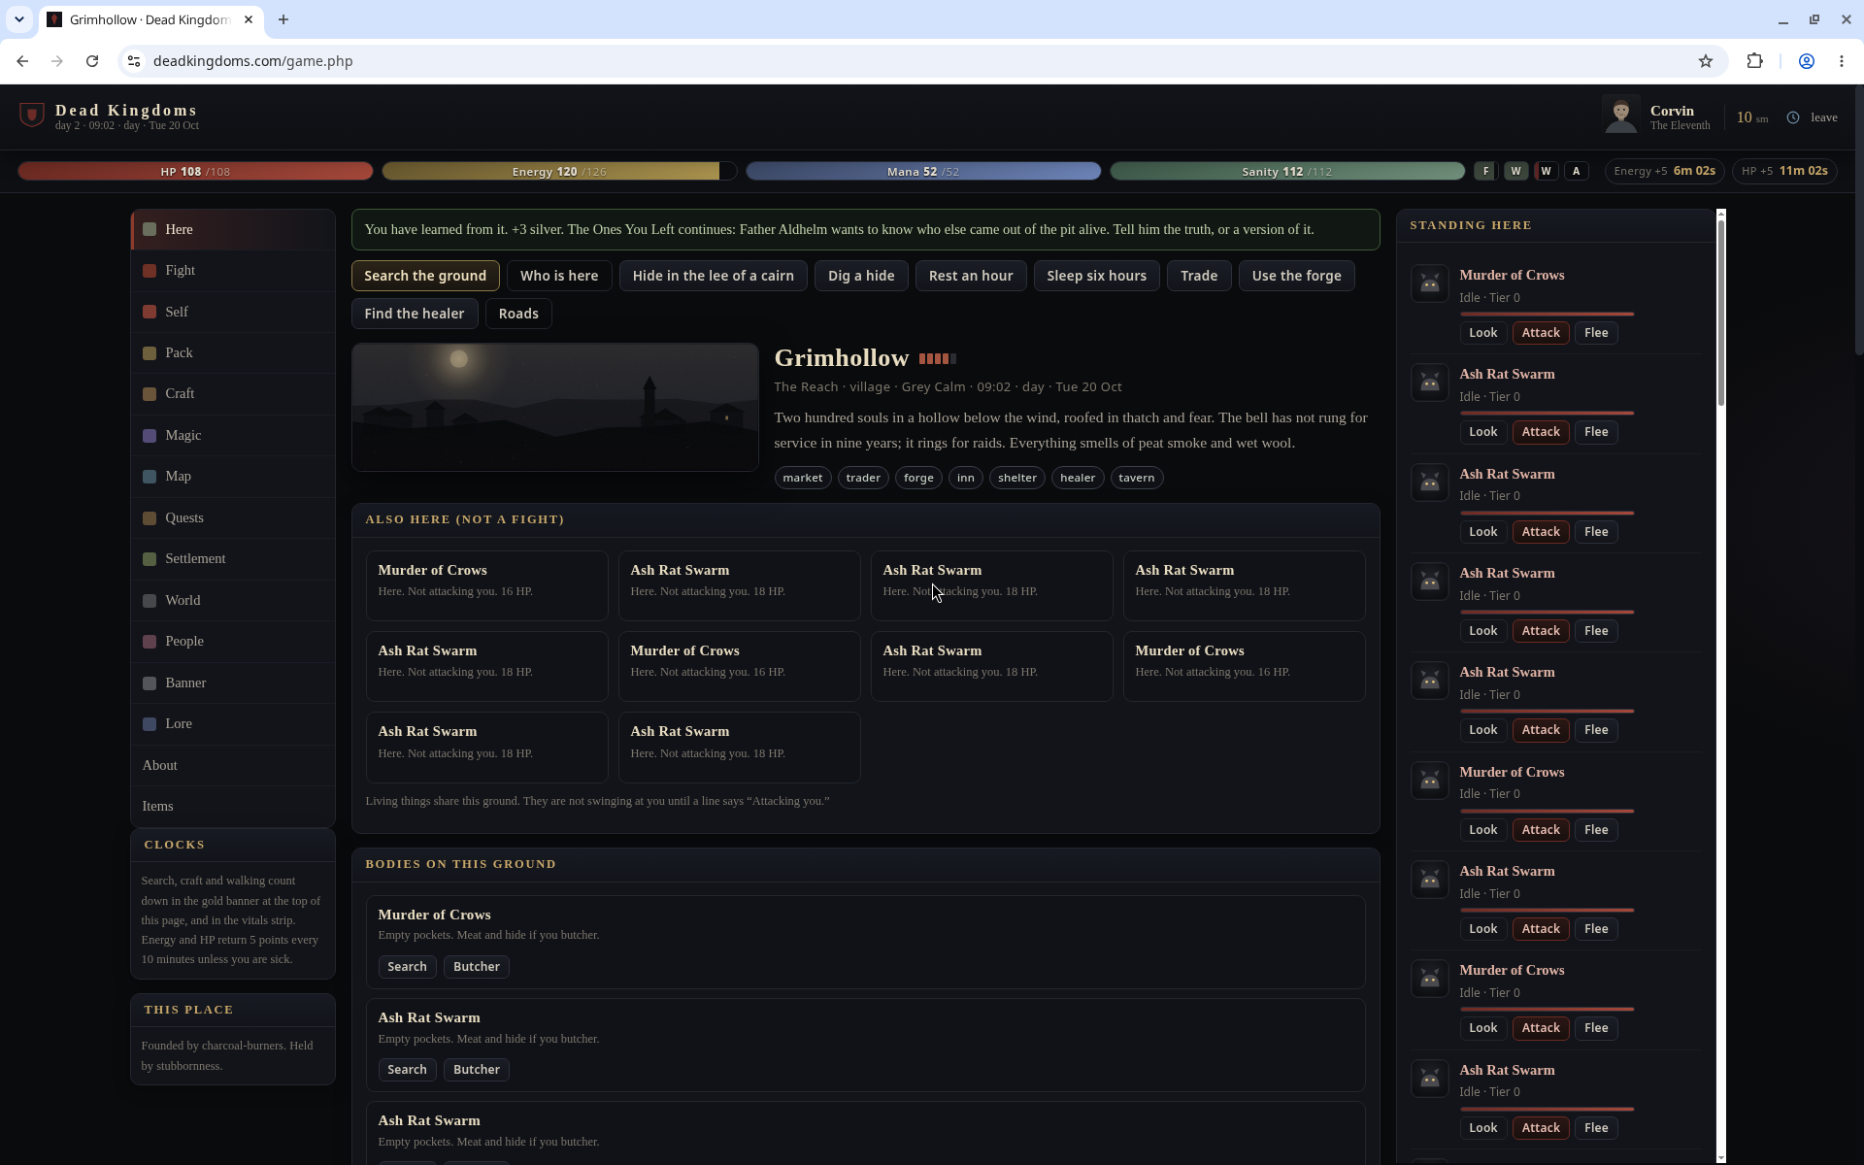Click the Mana 52 bar
This screenshot has height=1165, width=1864.
point(923,171)
